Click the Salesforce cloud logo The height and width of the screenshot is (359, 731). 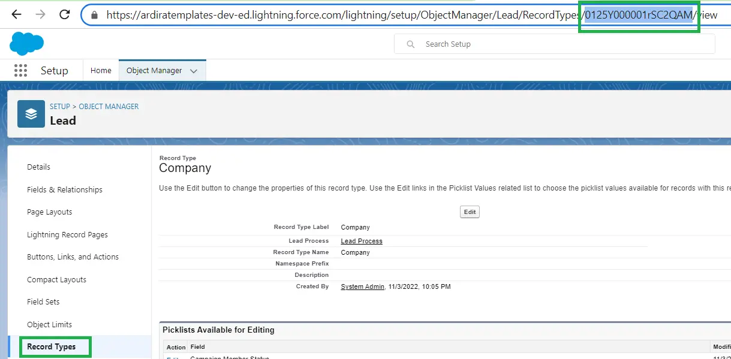[x=26, y=43]
